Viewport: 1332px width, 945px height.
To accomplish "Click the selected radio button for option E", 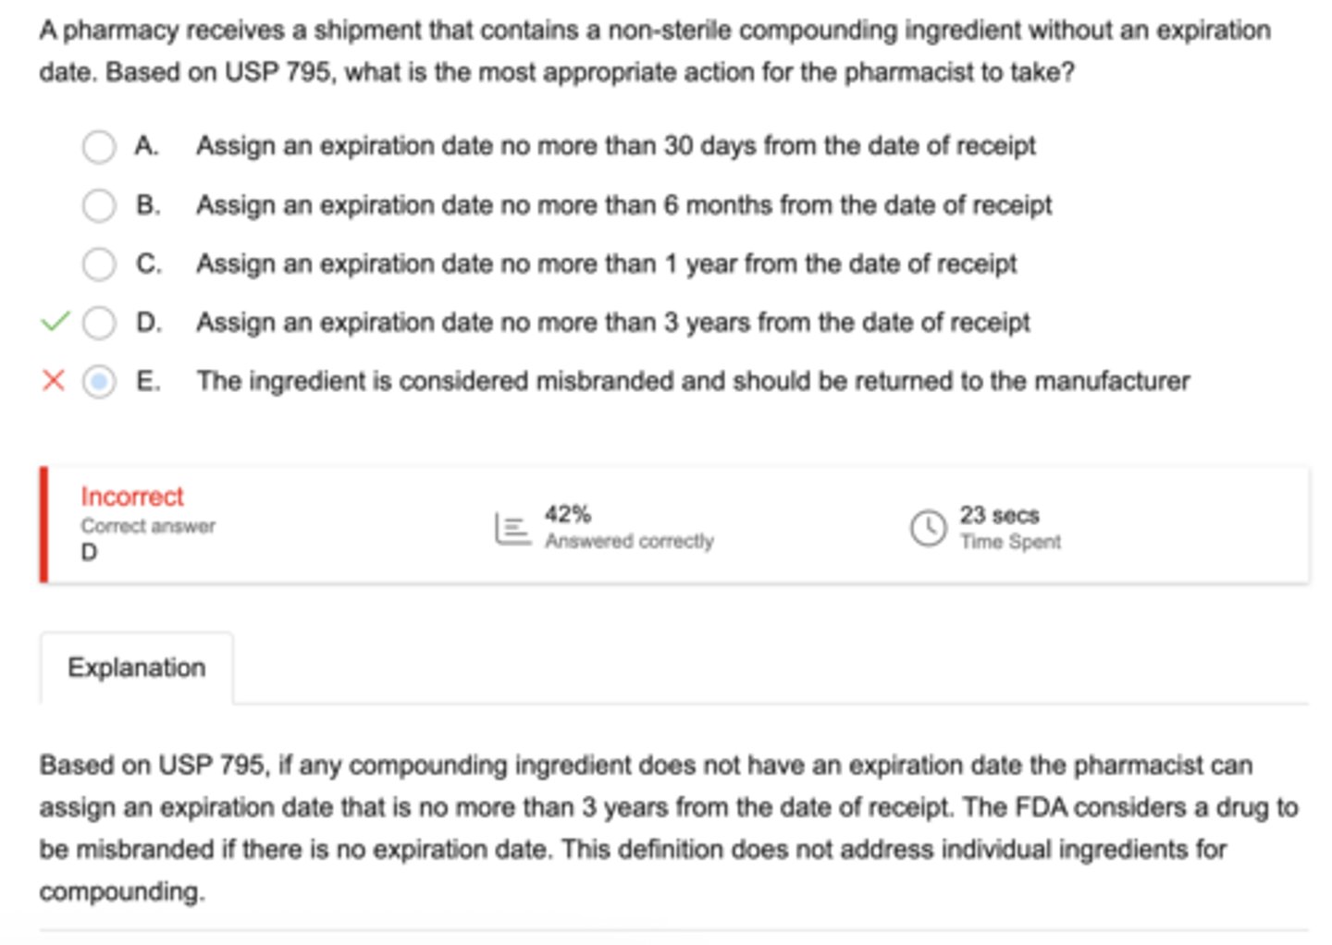I will 99,381.
